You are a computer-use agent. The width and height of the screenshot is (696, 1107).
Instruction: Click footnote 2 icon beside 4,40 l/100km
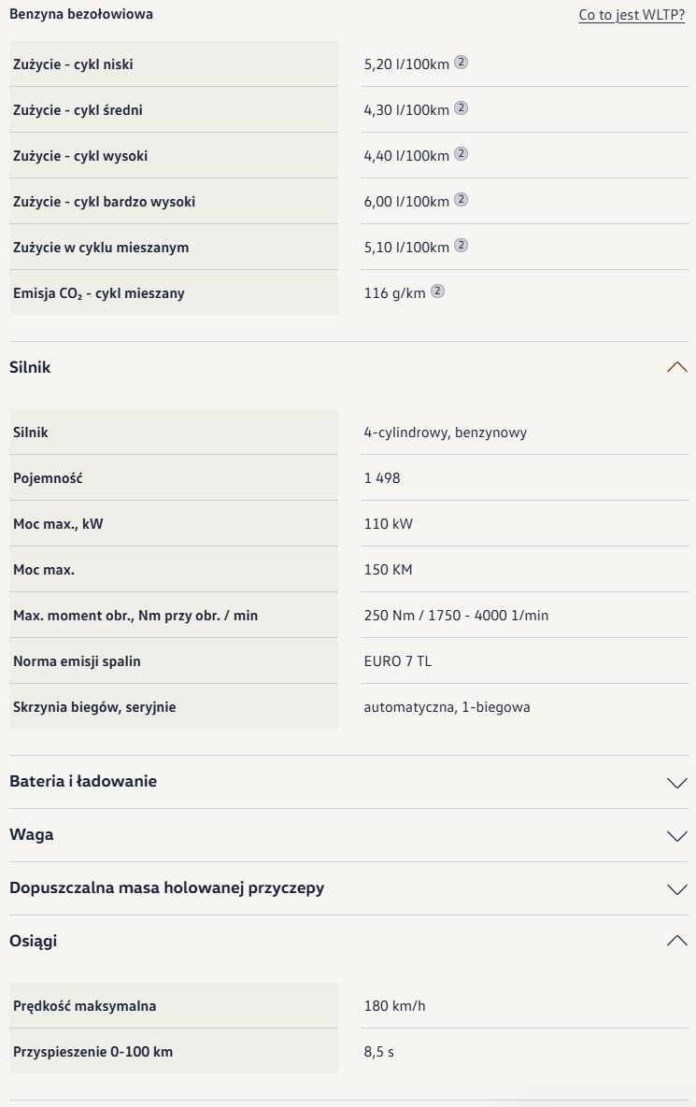(x=461, y=154)
